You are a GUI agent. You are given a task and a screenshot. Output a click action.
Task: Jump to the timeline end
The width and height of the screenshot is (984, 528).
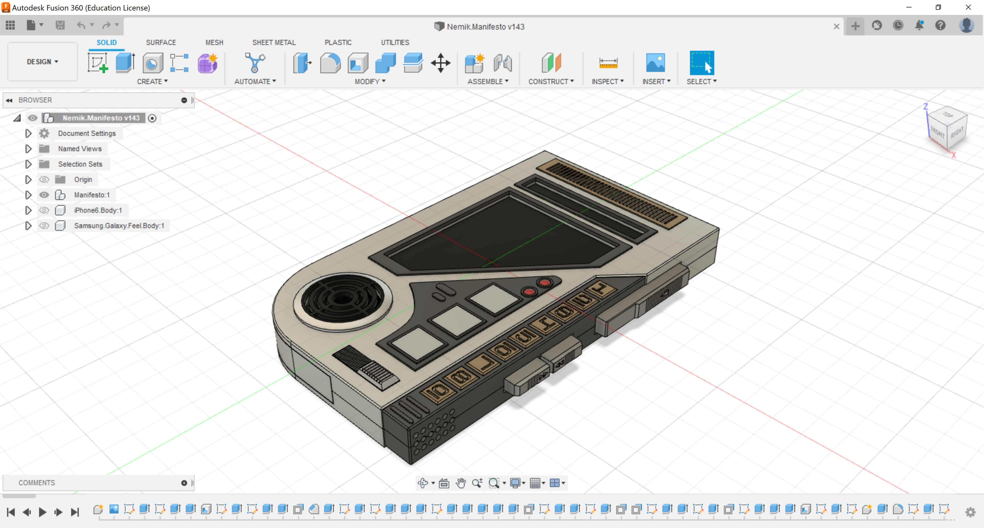point(75,512)
